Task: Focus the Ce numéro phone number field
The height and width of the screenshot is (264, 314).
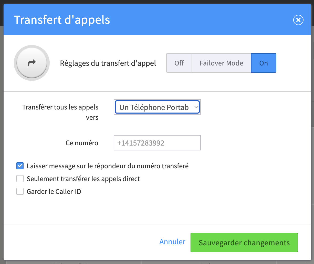Action: pyautogui.click(x=157, y=143)
